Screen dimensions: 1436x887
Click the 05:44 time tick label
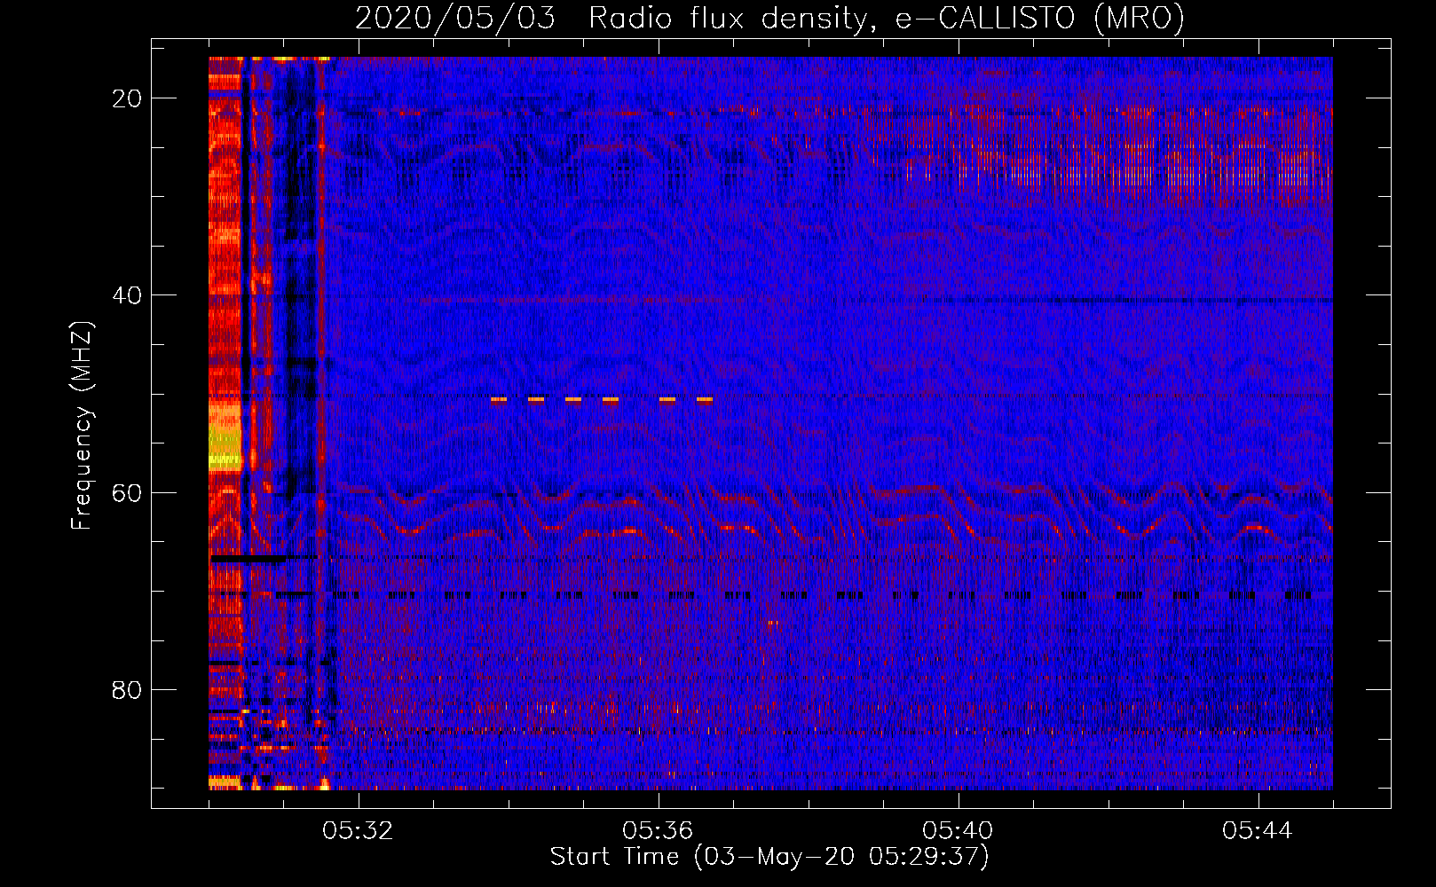(x=1258, y=831)
